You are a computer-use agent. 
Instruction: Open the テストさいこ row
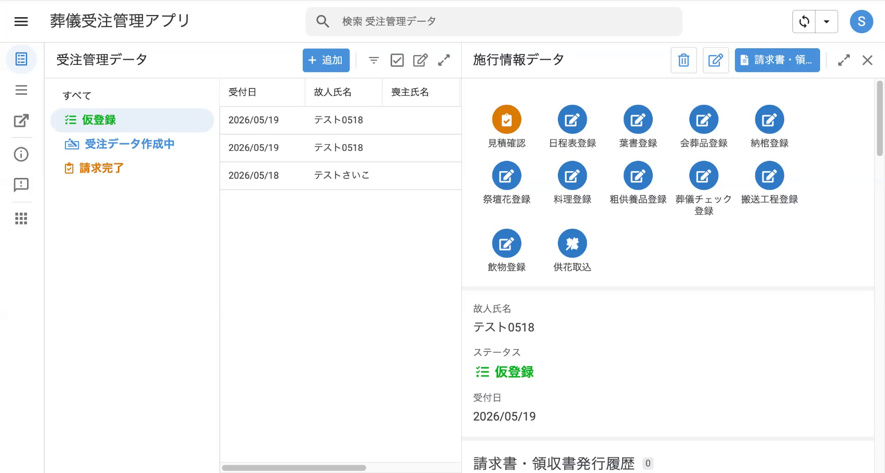[x=341, y=175]
